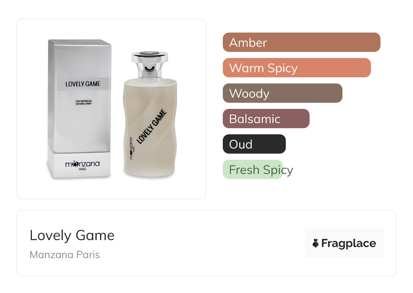The height and width of the screenshot is (293, 413).
Task: Select the Balsamic accord bar
Action: click(266, 119)
